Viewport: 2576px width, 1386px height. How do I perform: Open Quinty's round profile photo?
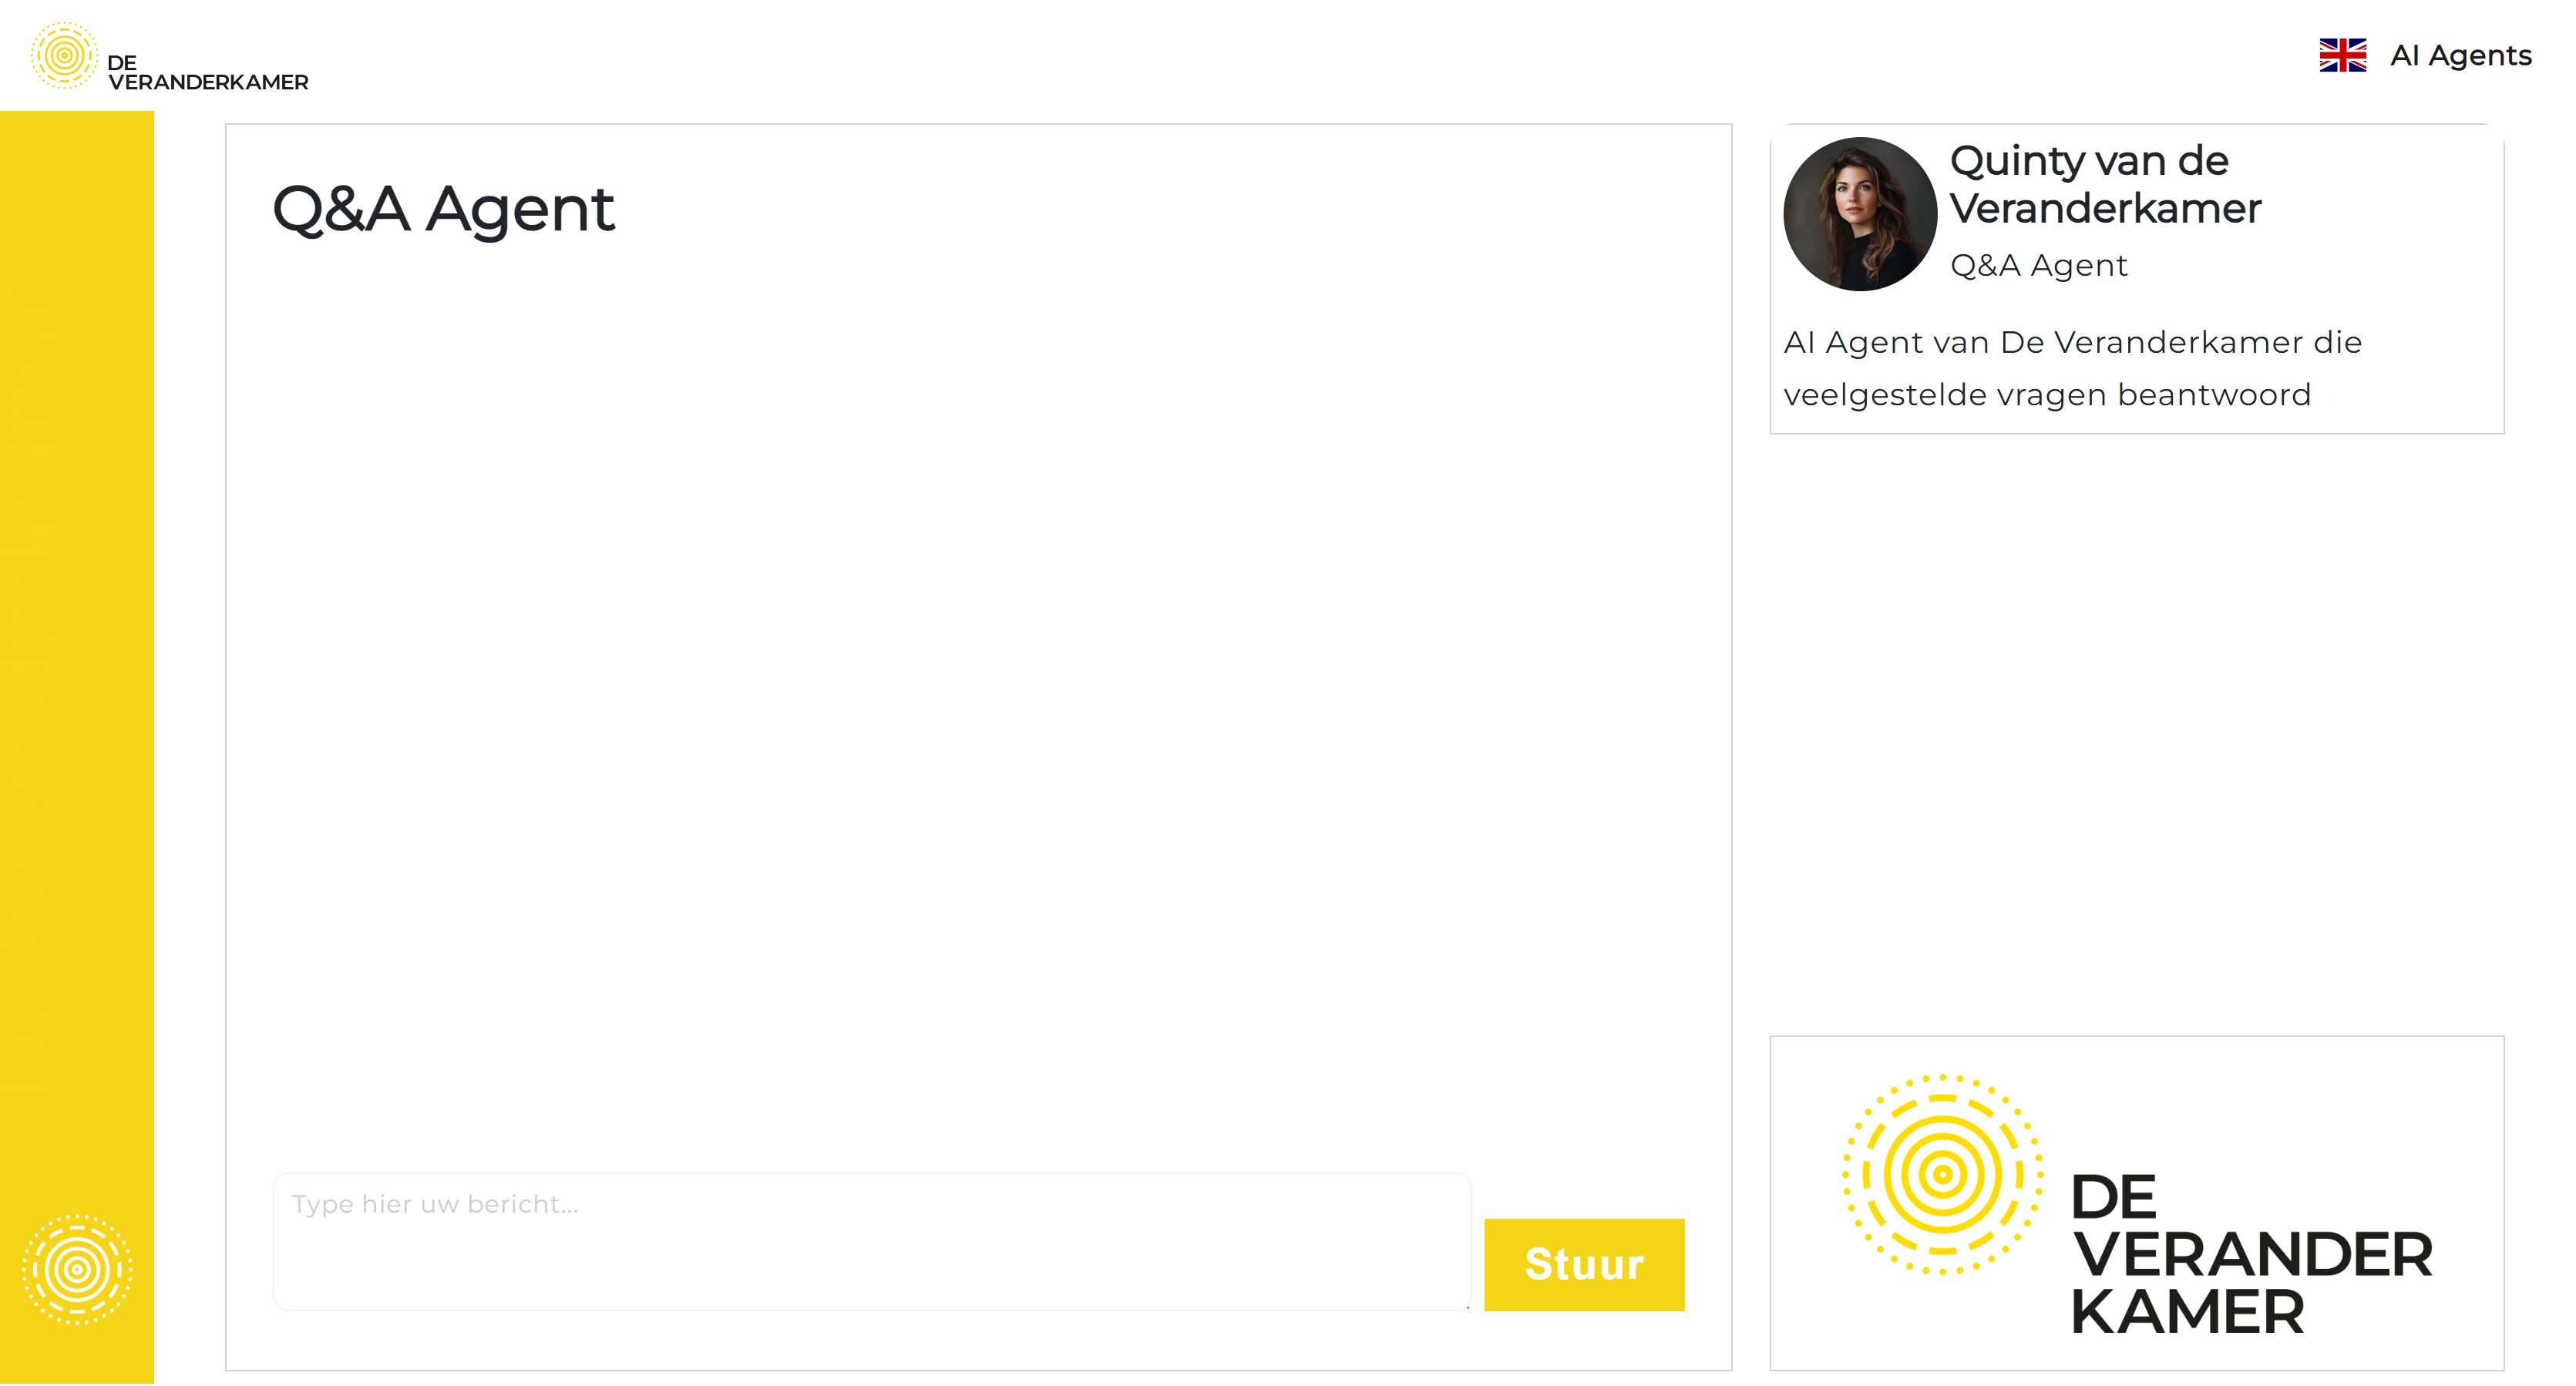pyautogui.click(x=1859, y=214)
